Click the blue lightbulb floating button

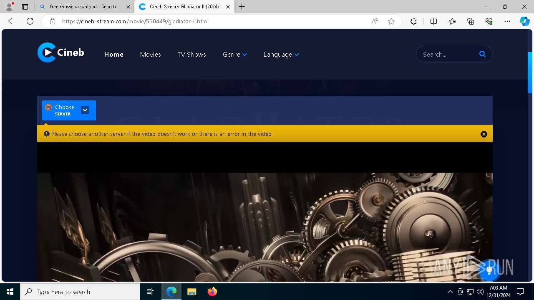point(489,270)
